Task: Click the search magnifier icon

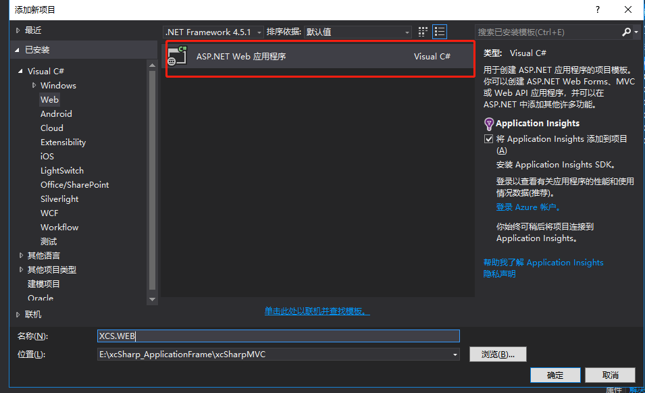Action: click(627, 32)
